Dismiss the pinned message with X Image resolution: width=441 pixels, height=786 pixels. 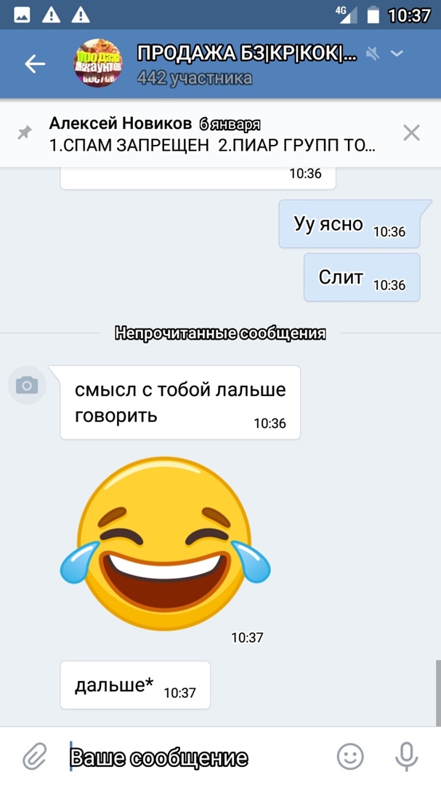tap(411, 133)
